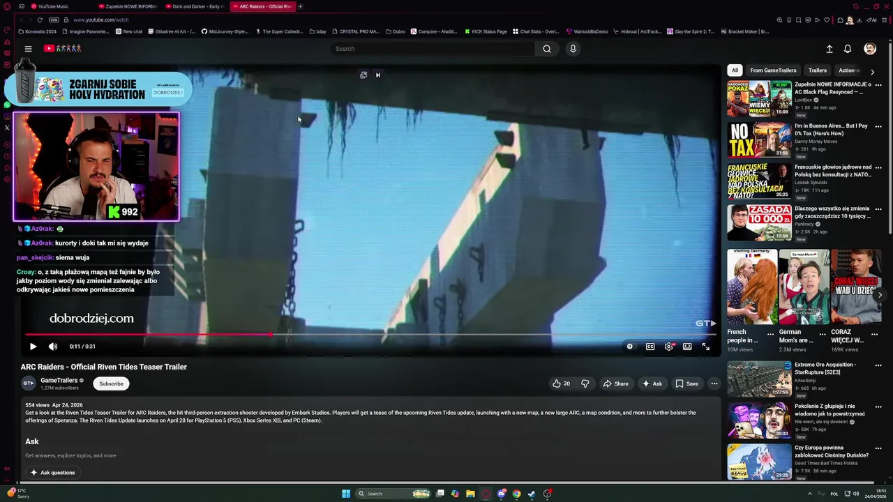893x502 pixels.
Task: Open Steam from the taskbar
Action: 532,494
